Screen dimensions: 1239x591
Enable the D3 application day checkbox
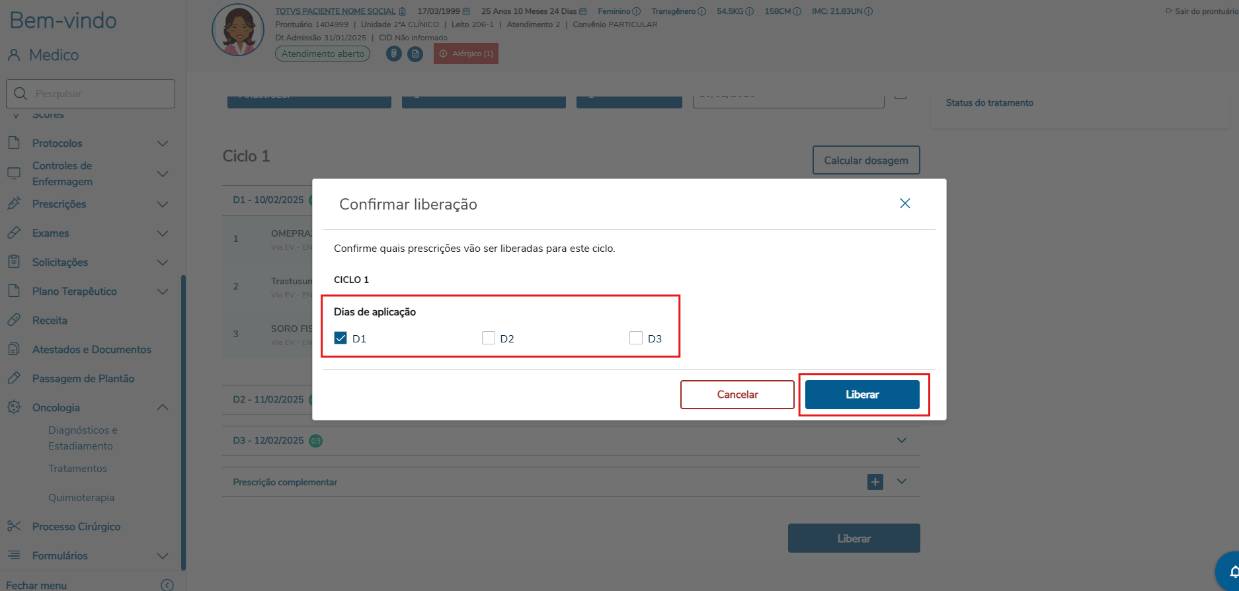[x=636, y=338]
